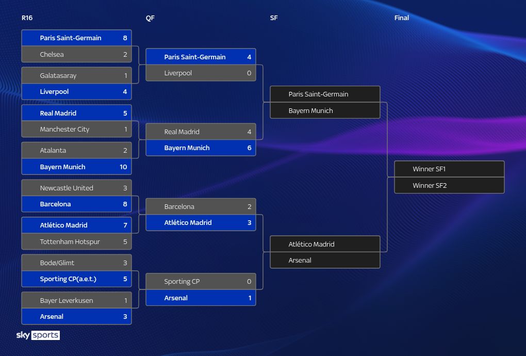Click Liverpool in the QF column

201,73
